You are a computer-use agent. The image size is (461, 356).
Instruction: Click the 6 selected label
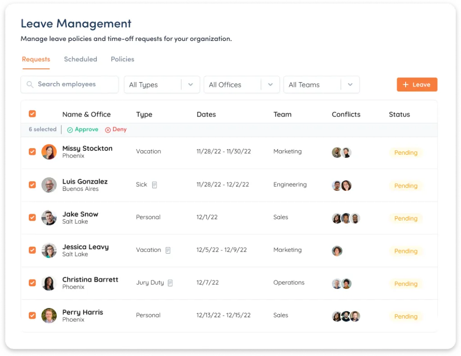[43, 129]
